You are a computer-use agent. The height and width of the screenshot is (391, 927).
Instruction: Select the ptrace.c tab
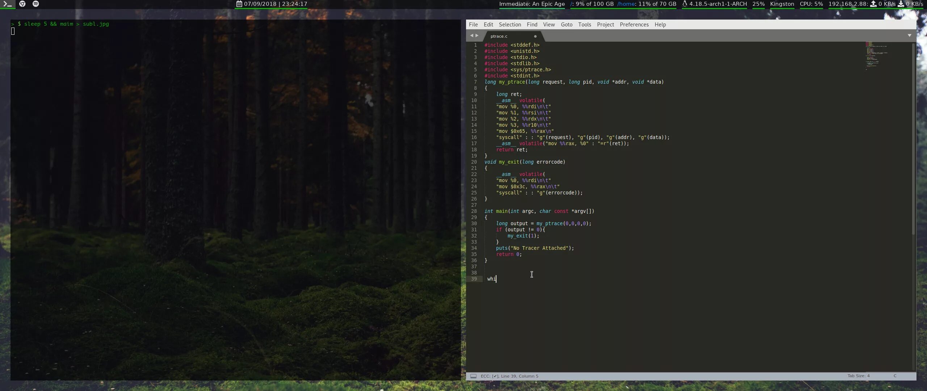click(499, 36)
